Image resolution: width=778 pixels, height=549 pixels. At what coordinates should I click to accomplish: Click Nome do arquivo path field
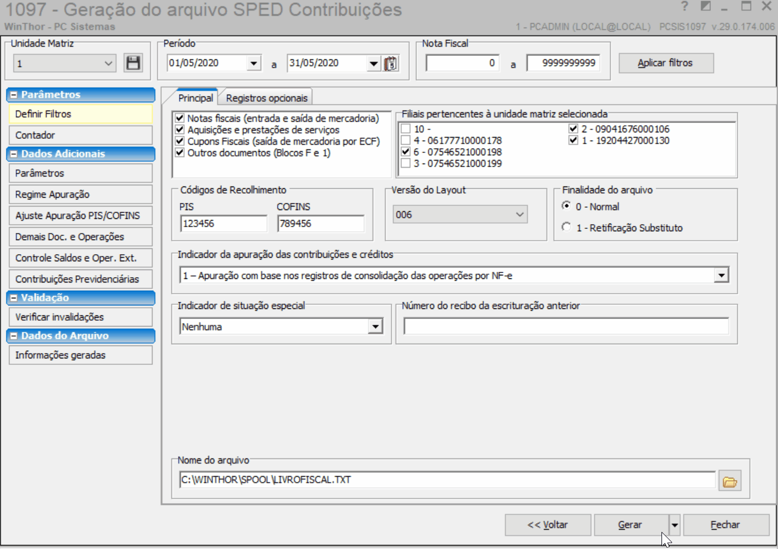(447, 480)
